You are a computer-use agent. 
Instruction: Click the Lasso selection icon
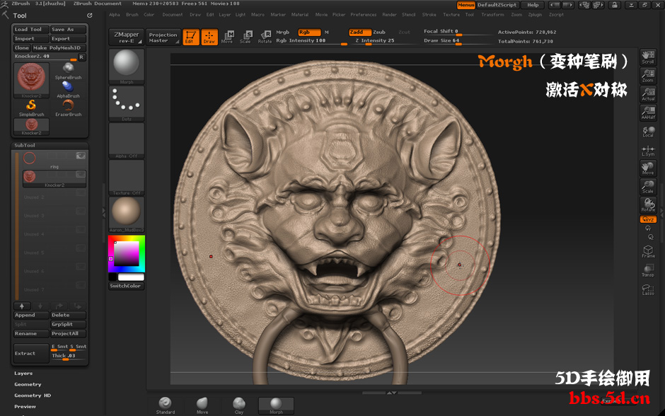coord(647,289)
